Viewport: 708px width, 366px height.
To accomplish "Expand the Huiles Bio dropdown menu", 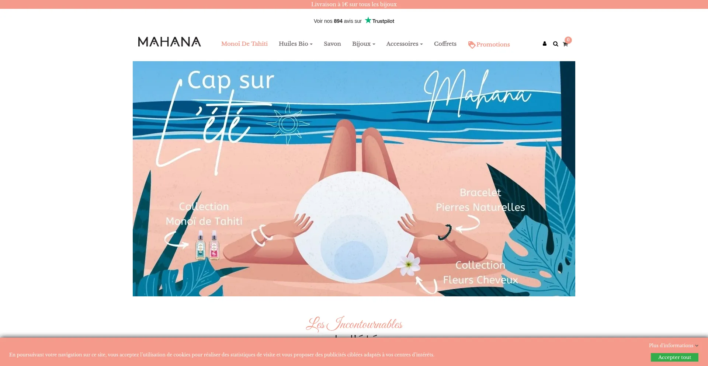I will (x=296, y=43).
